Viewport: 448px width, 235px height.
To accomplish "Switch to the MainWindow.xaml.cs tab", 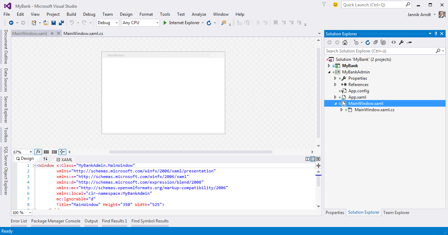I will pyautogui.click(x=83, y=34).
